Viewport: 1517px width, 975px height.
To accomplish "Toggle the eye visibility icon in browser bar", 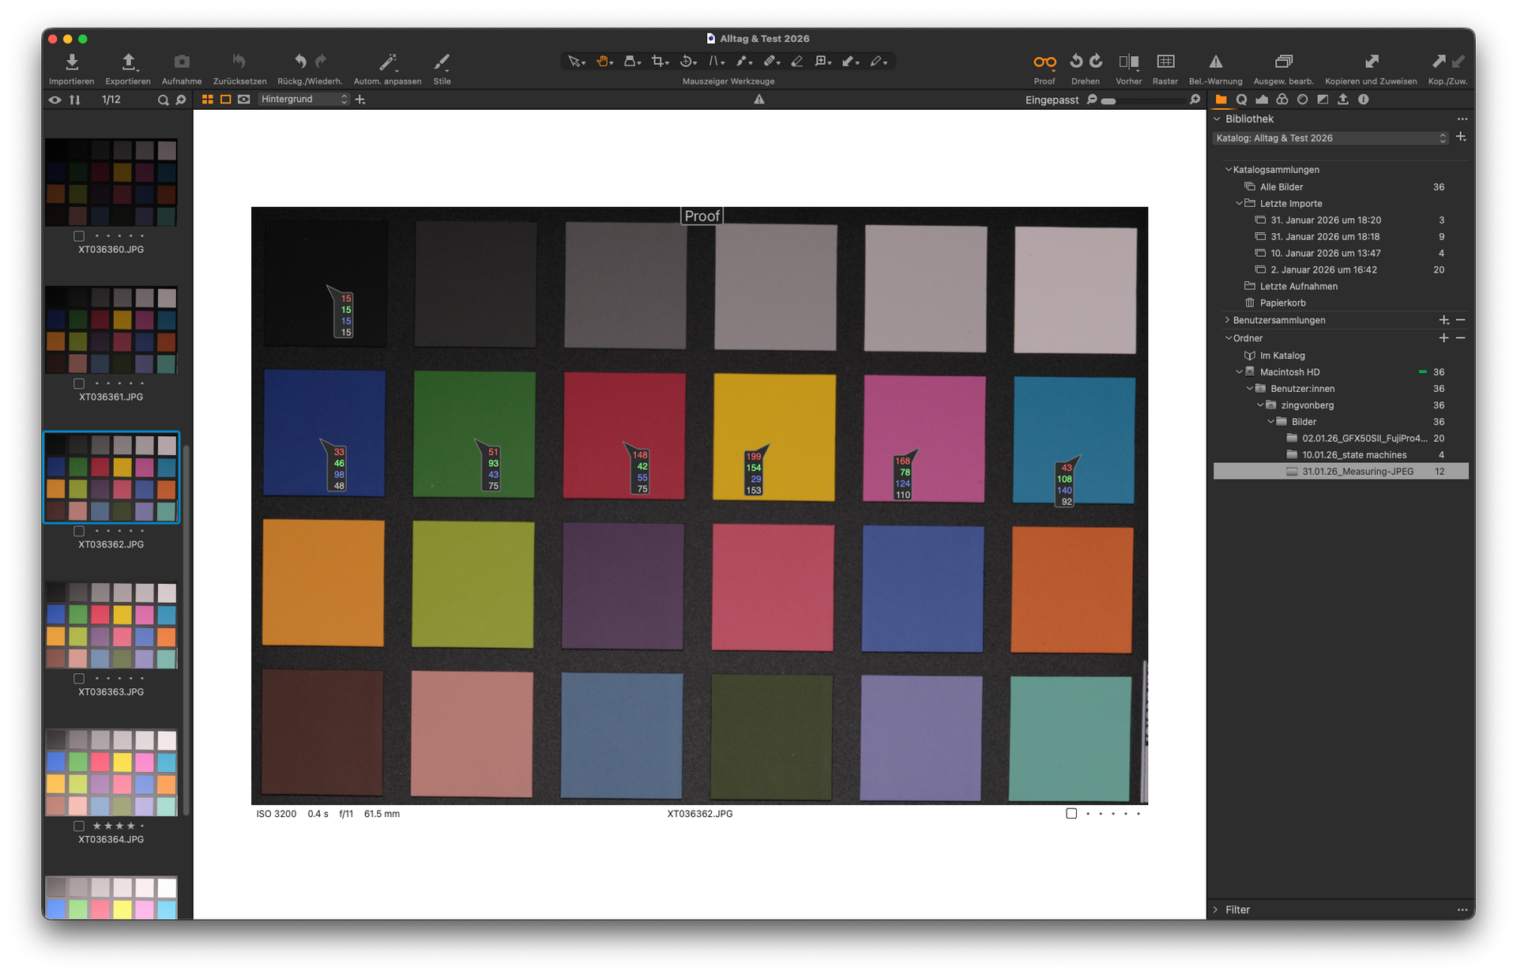I will click(x=55, y=100).
